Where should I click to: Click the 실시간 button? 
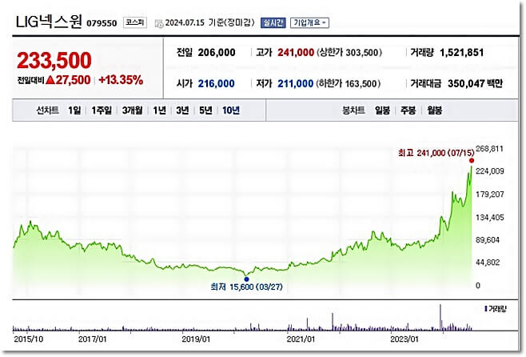point(273,23)
